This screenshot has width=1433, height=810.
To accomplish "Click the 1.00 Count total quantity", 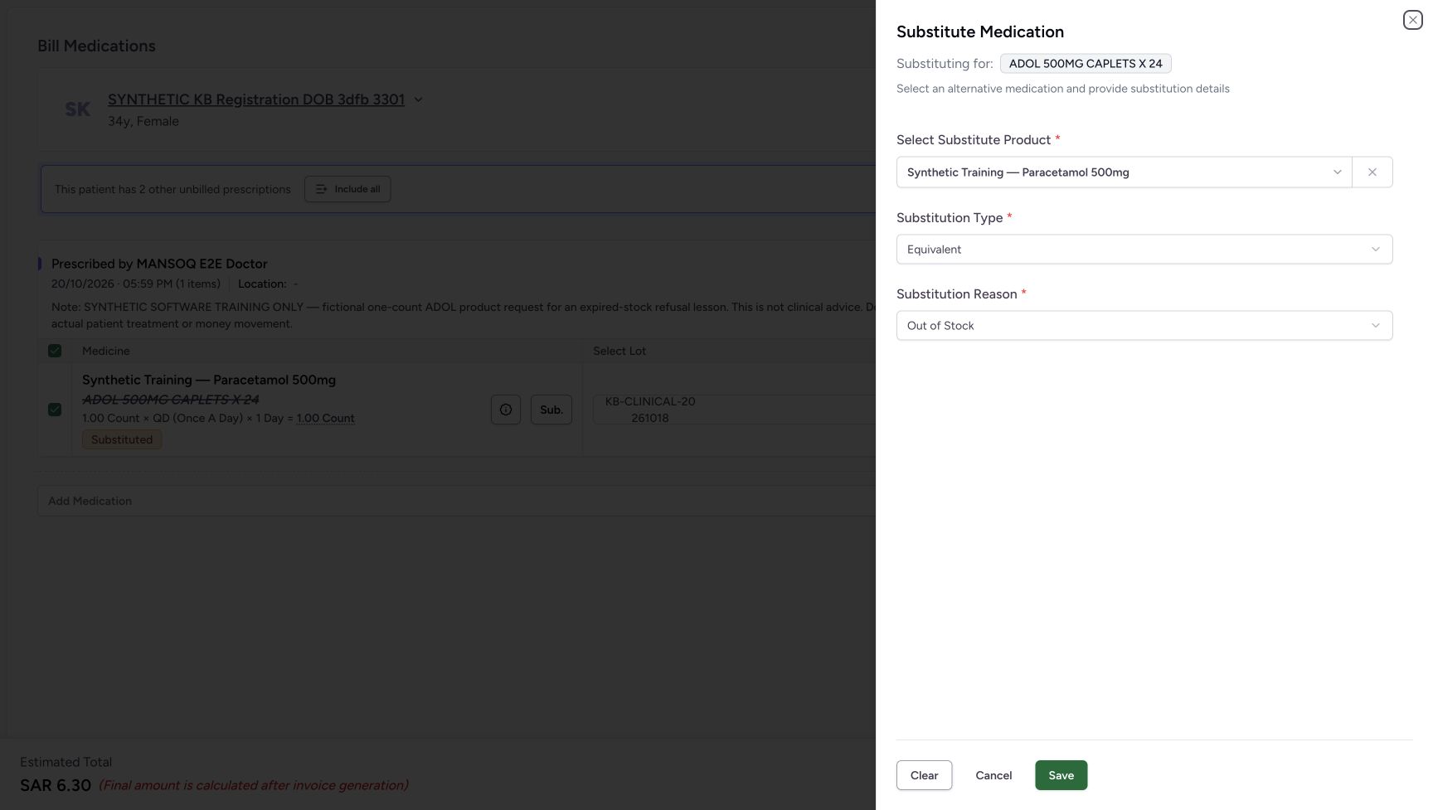I will 325,419.
